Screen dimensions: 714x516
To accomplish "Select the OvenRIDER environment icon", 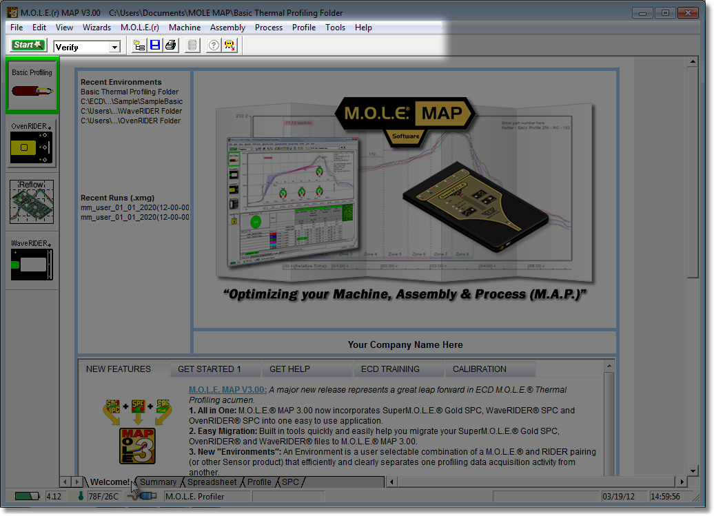I will click(32, 143).
